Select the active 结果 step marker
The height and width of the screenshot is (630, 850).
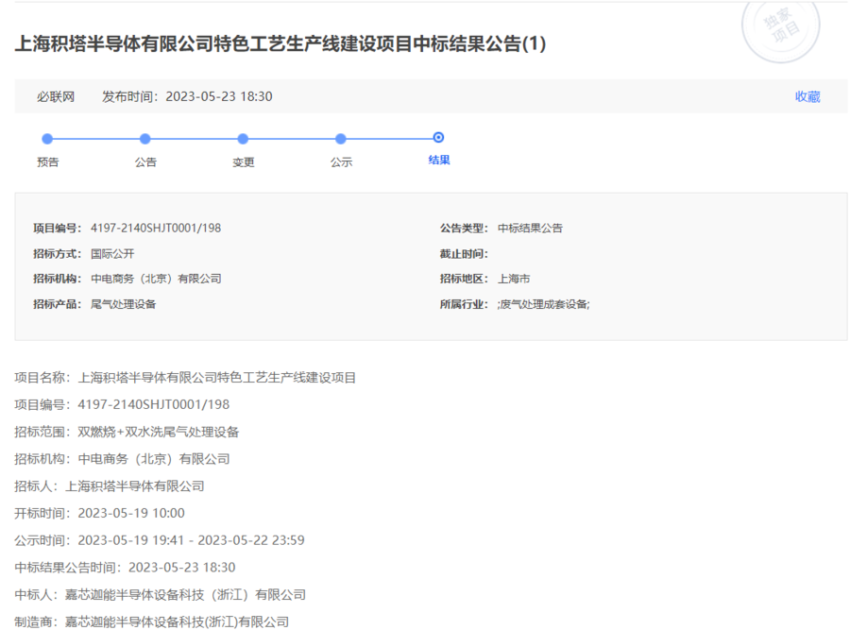click(x=438, y=138)
